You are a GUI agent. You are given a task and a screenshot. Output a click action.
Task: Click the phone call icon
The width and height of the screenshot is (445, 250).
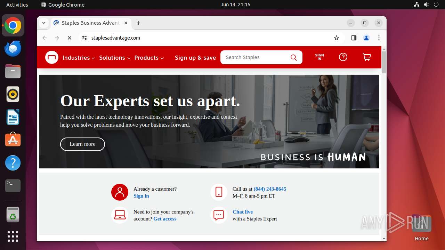(x=219, y=192)
